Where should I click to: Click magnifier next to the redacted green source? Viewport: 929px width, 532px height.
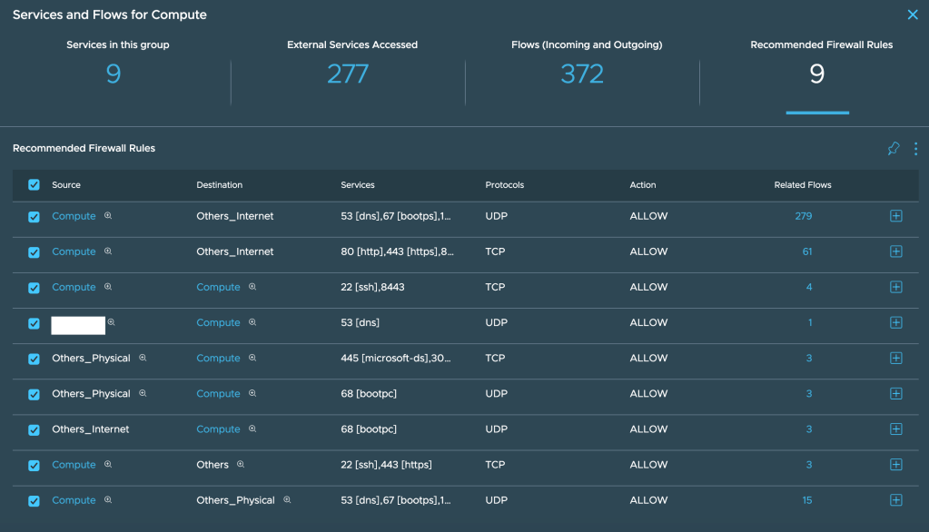112,322
